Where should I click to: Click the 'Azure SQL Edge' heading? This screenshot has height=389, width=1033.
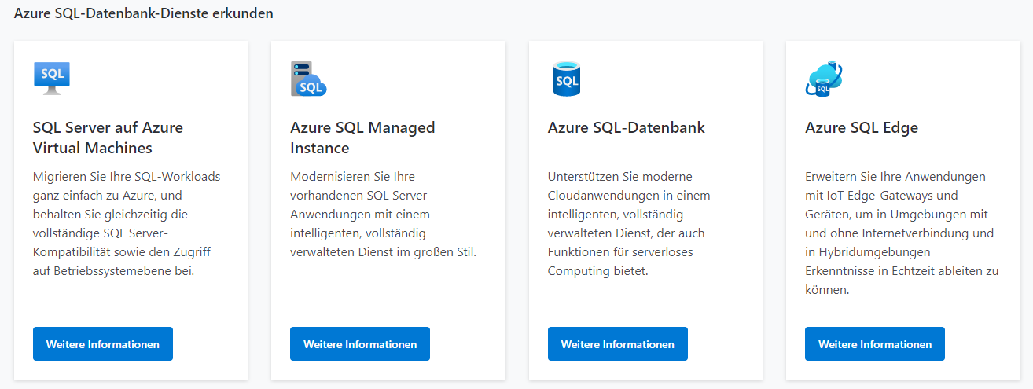click(862, 127)
